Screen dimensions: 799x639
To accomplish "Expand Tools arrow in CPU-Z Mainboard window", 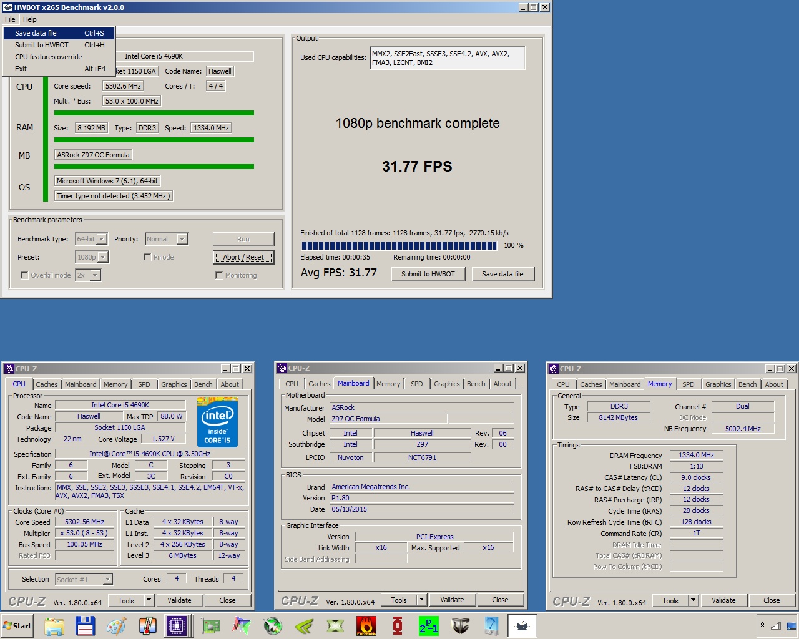I will [421, 600].
